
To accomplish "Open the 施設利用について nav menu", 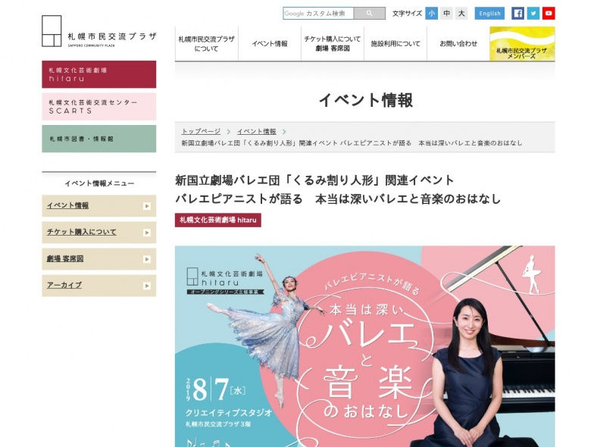I will point(395,43).
